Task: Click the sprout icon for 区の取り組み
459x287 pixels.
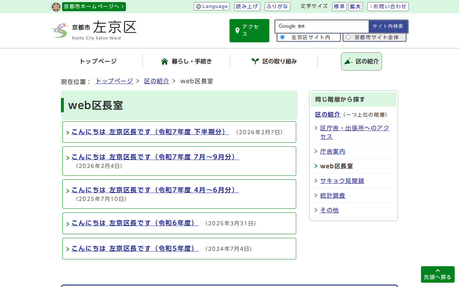Action: point(255,61)
